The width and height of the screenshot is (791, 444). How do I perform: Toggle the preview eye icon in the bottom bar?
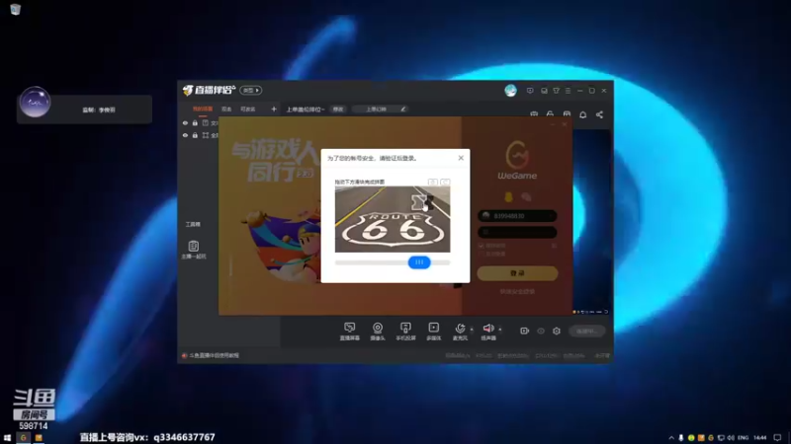coord(541,331)
